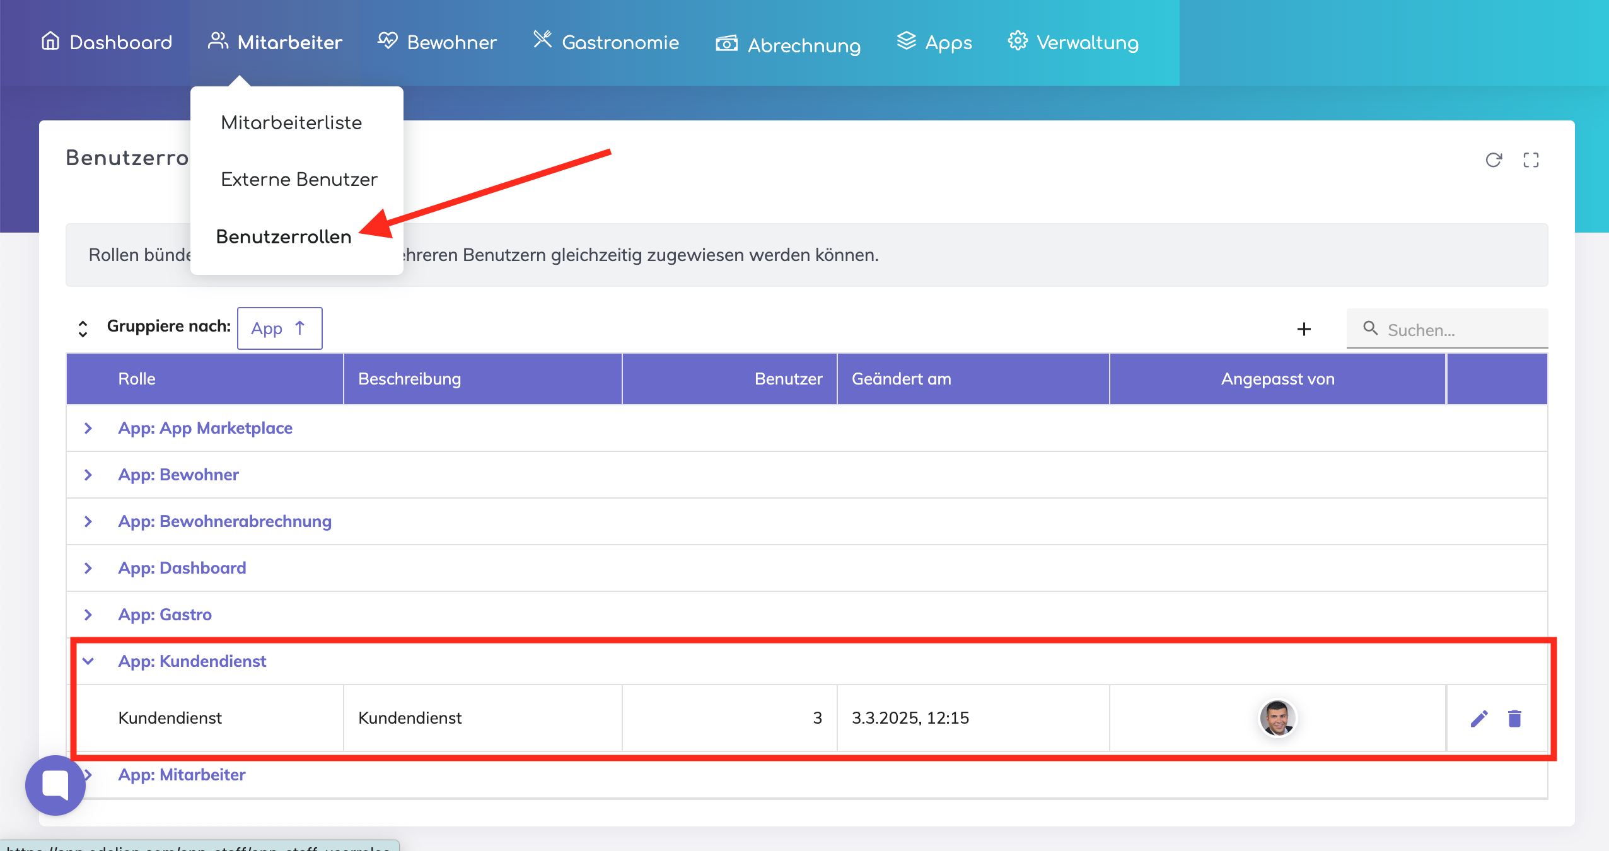Toggle App grouping sort direction
1609x851 pixels.
pyautogui.click(x=279, y=328)
